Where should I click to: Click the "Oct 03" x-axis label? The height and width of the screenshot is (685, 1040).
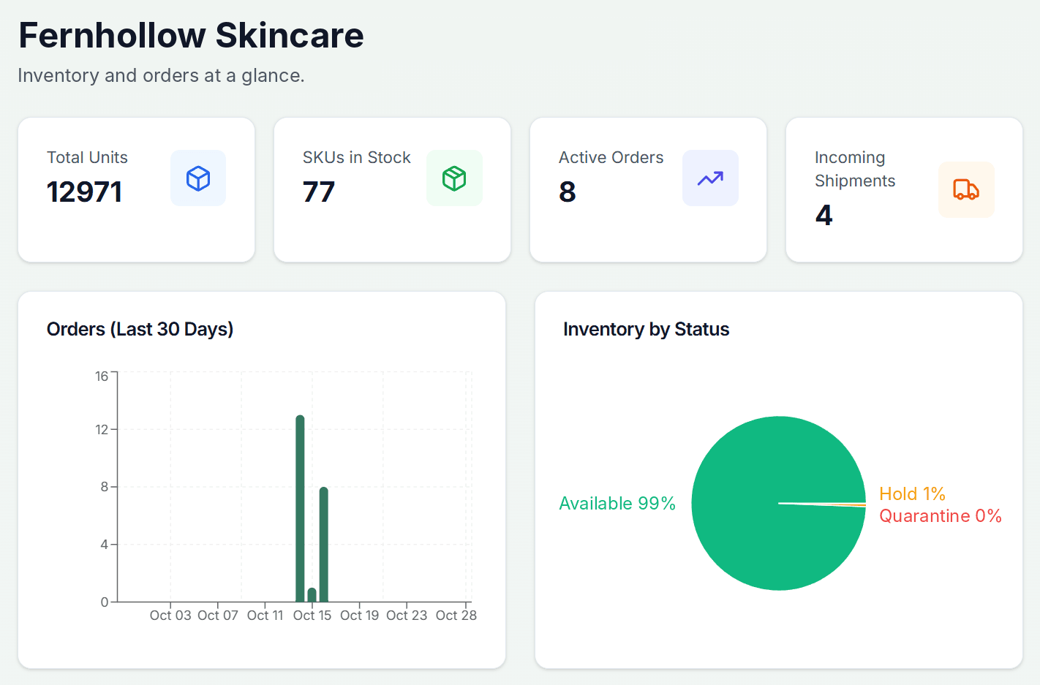170,616
